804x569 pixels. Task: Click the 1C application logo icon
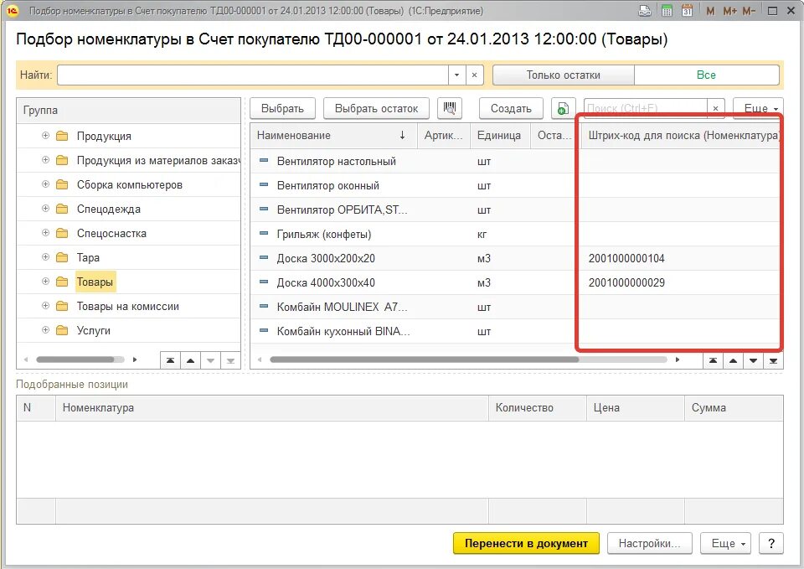coord(13,10)
